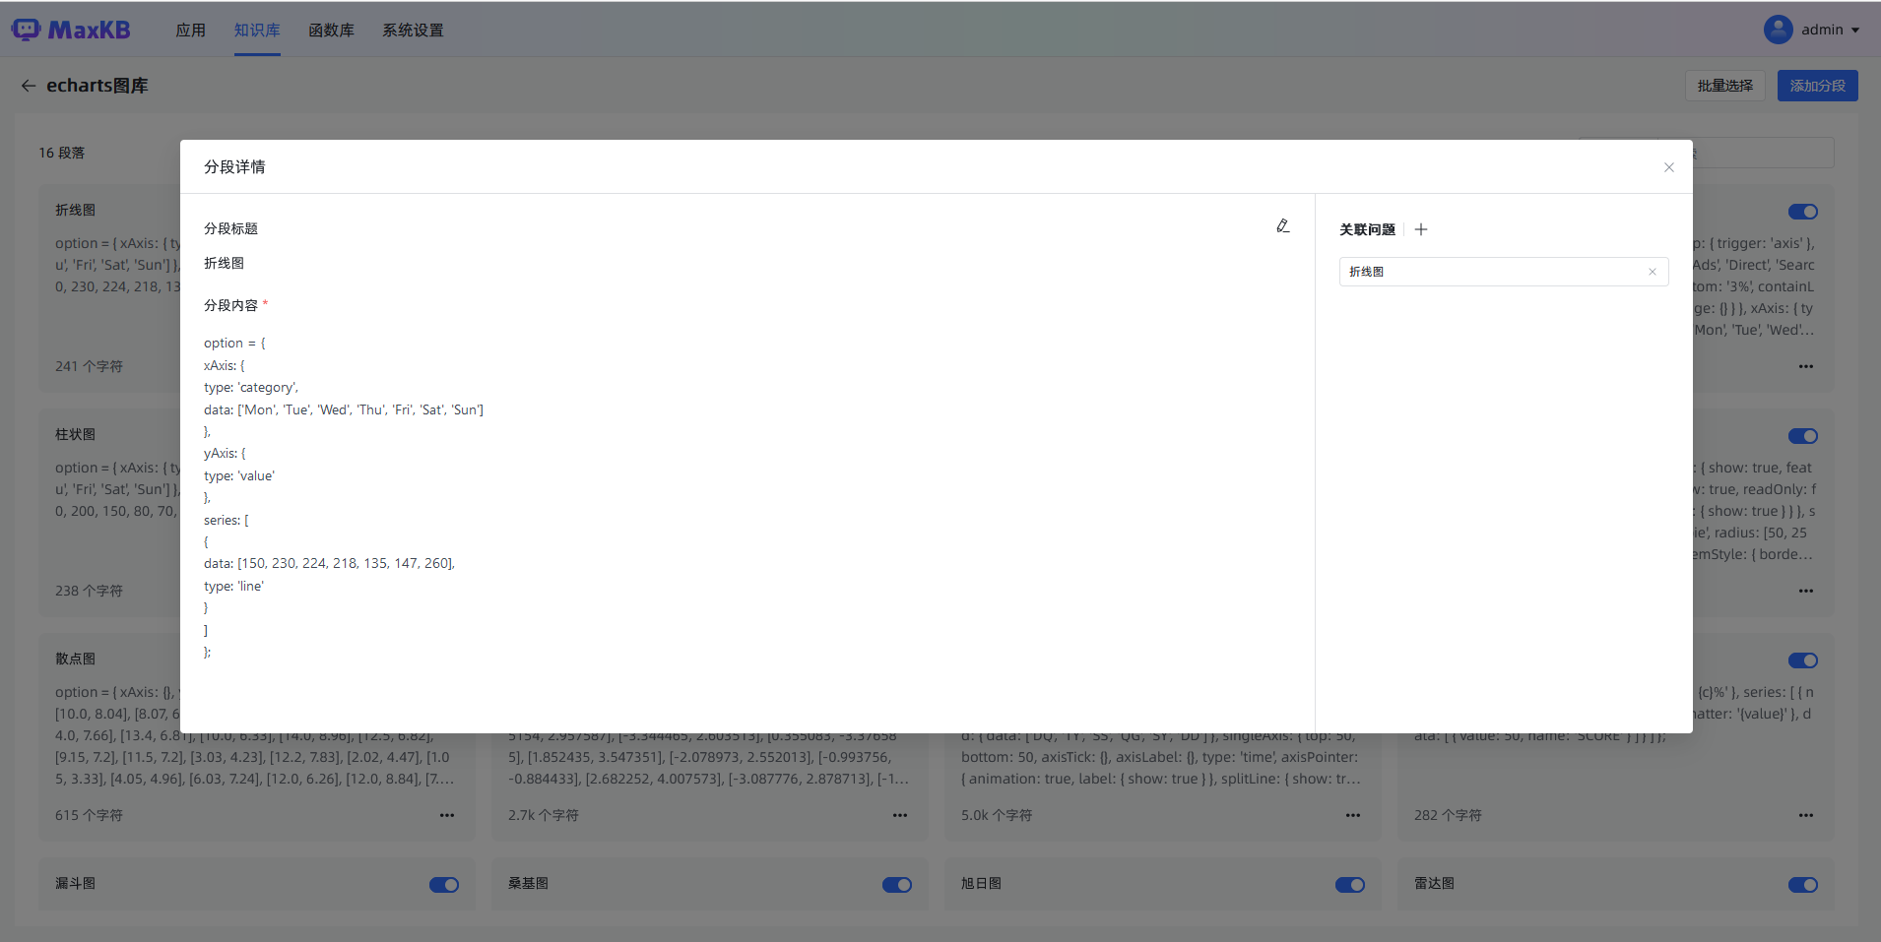Viewport: 1881px width, 942px height.
Task: Click the 添加分段 button
Action: (x=1815, y=86)
